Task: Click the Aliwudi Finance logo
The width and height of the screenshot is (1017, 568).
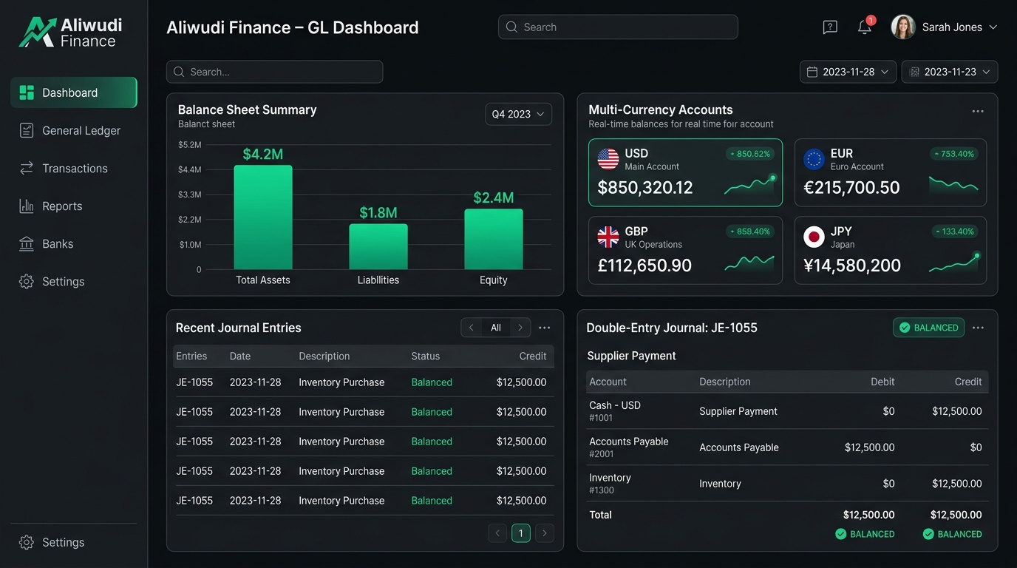Action: pos(71,33)
